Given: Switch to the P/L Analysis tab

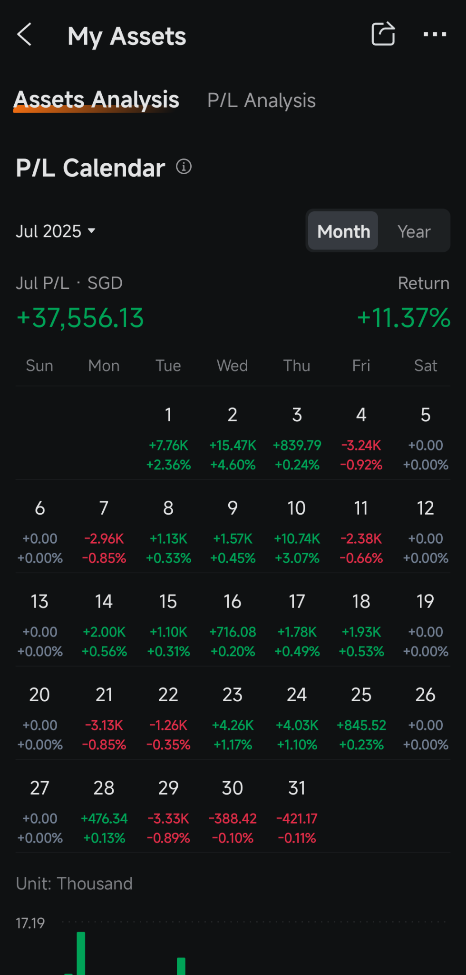Looking at the screenshot, I should 262,100.
